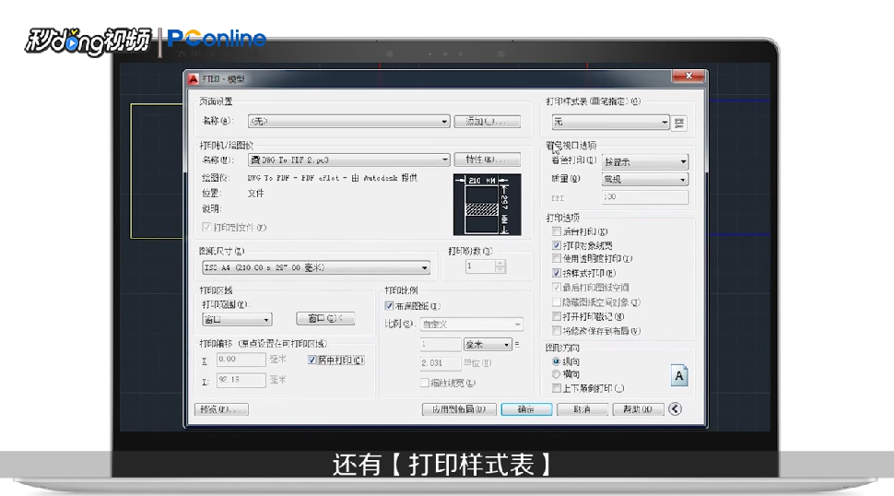Click the 添加 button
This screenshot has width=894, height=496.
point(487,122)
